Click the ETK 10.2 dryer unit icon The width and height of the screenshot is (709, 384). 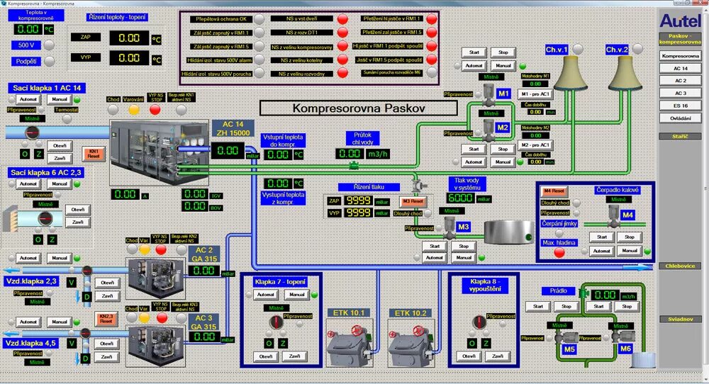411,344
